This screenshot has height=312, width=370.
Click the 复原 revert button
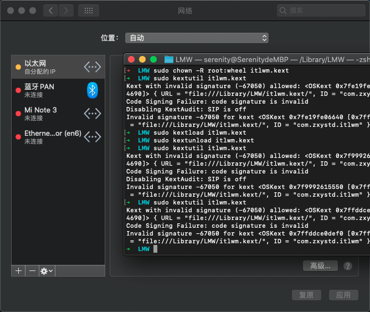[x=306, y=295]
